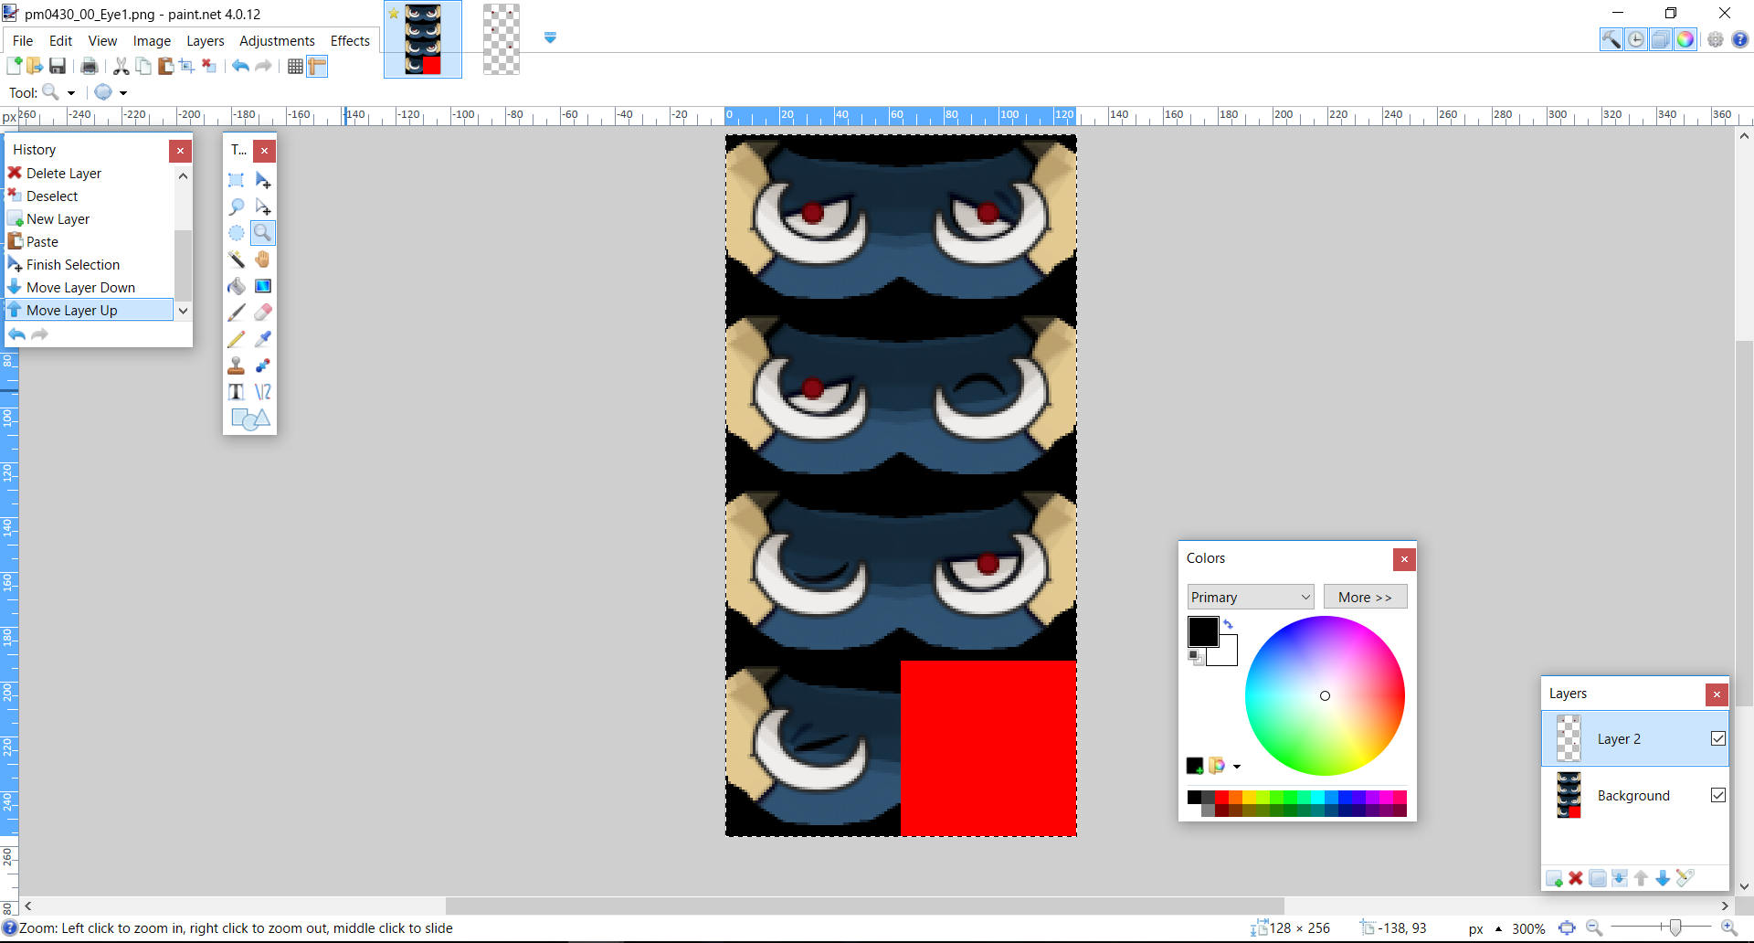Screen dimensions: 1754x943
Task: Select the Pencil tool
Action: pyautogui.click(x=236, y=339)
